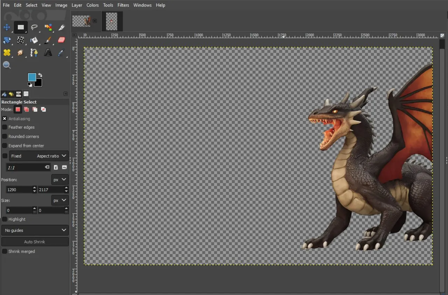This screenshot has width=448, height=295.
Task: Select the Crop tool
Action: tap(62, 27)
